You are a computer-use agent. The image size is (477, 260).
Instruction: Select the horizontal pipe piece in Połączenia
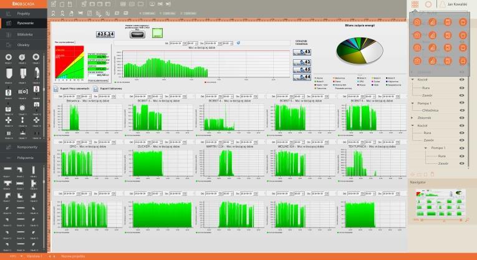[x=7, y=169]
